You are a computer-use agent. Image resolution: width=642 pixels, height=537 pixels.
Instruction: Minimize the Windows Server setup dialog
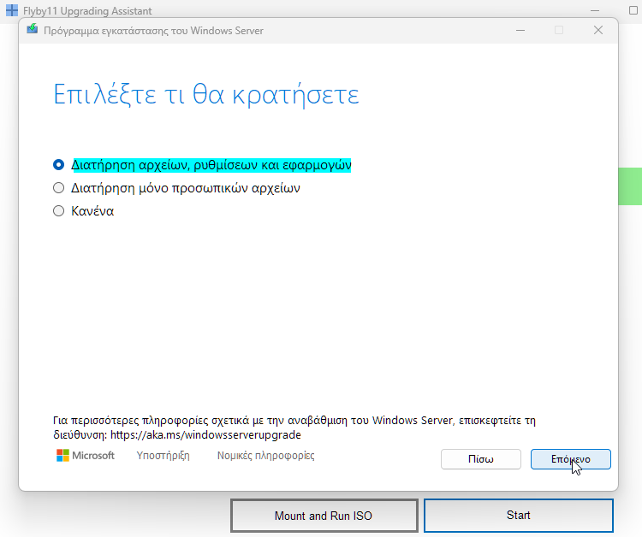click(x=520, y=30)
